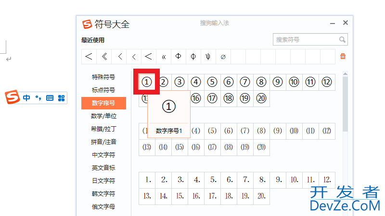Screen dimensions: 385x216
Task: Select the 特殊符号 category
Action: [x=103, y=77]
